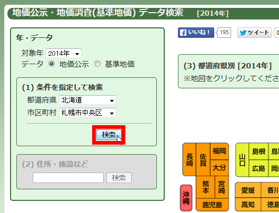Select the 山口 prefecture tile
This screenshot has width=279, height=213.
click(242, 160)
